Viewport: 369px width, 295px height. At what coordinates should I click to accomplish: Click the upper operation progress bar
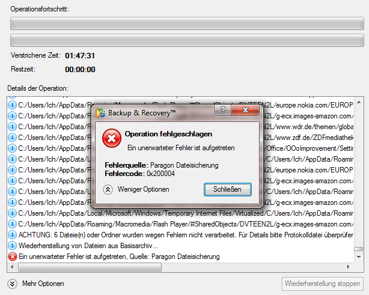pos(187,23)
